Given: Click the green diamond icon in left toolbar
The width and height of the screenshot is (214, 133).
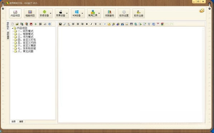Looking at the screenshot, I should [x=36, y=24].
